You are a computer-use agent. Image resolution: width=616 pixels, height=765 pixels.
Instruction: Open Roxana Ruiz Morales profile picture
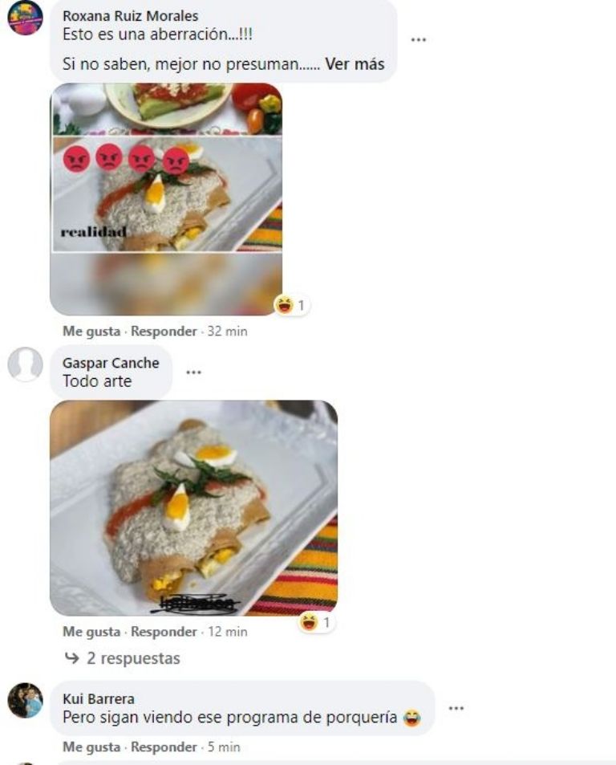[26, 18]
